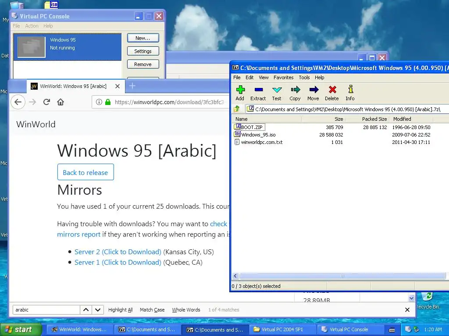Image resolution: width=449 pixels, height=336 pixels.
Task: Open the Favorites menu in 7-Zip
Action: (284, 77)
